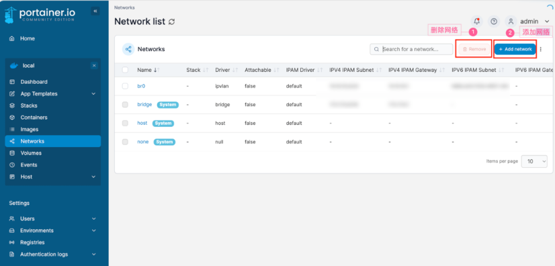555x266 pixels.
Task: Click the Add network button
Action: pos(515,49)
